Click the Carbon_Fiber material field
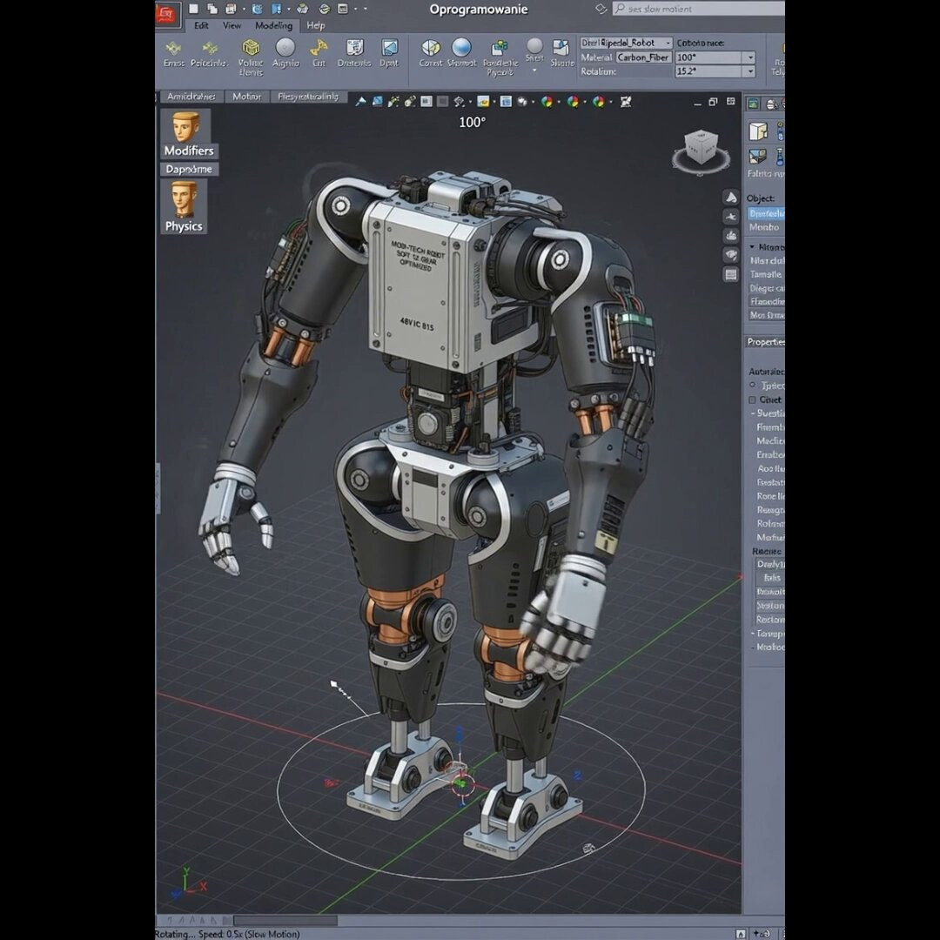This screenshot has width=940, height=940. click(x=643, y=57)
